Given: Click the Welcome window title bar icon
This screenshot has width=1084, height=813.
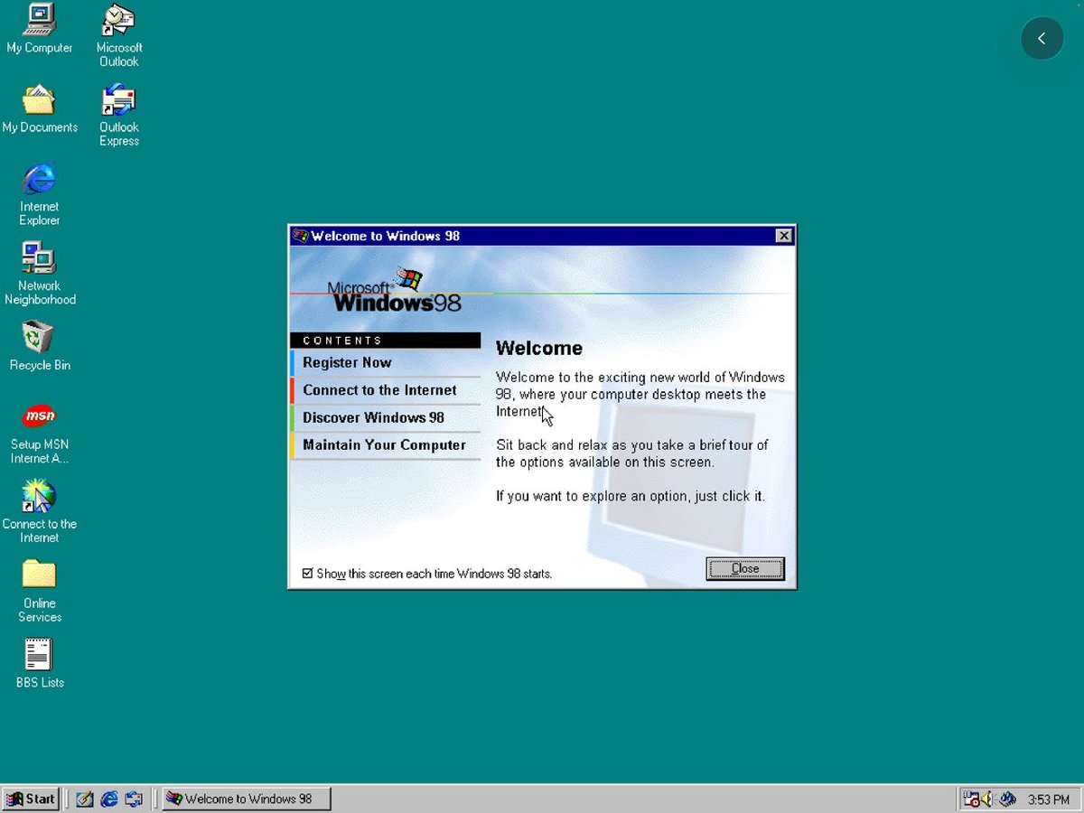Looking at the screenshot, I should click(301, 236).
